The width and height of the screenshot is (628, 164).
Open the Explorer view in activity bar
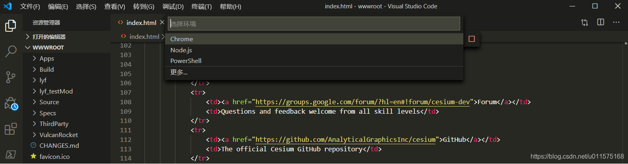tap(11, 26)
